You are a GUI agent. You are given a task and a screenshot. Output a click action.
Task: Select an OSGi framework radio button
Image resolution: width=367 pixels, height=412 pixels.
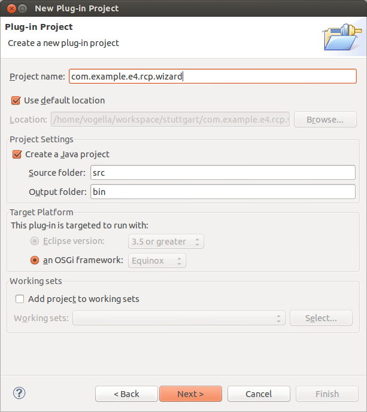point(35,260)
